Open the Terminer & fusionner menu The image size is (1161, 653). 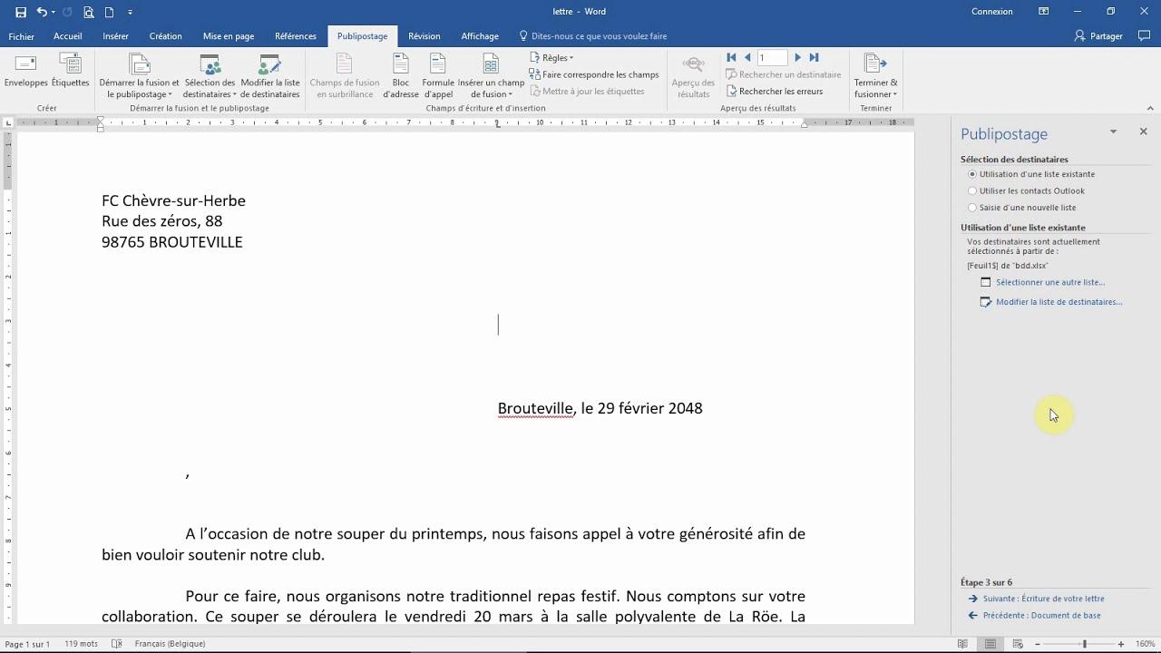(874, 77)
